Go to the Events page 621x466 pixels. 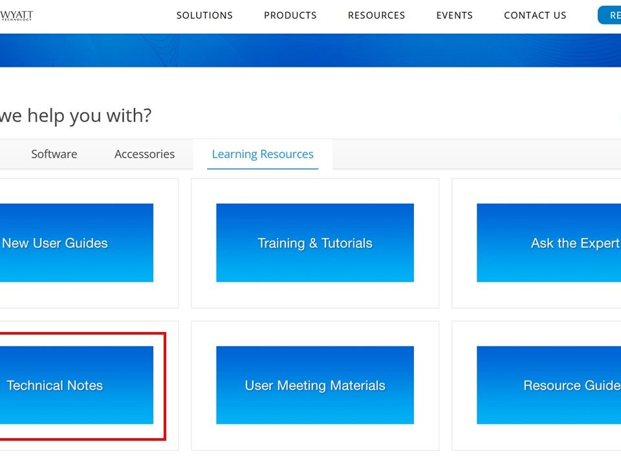point(454,16)
